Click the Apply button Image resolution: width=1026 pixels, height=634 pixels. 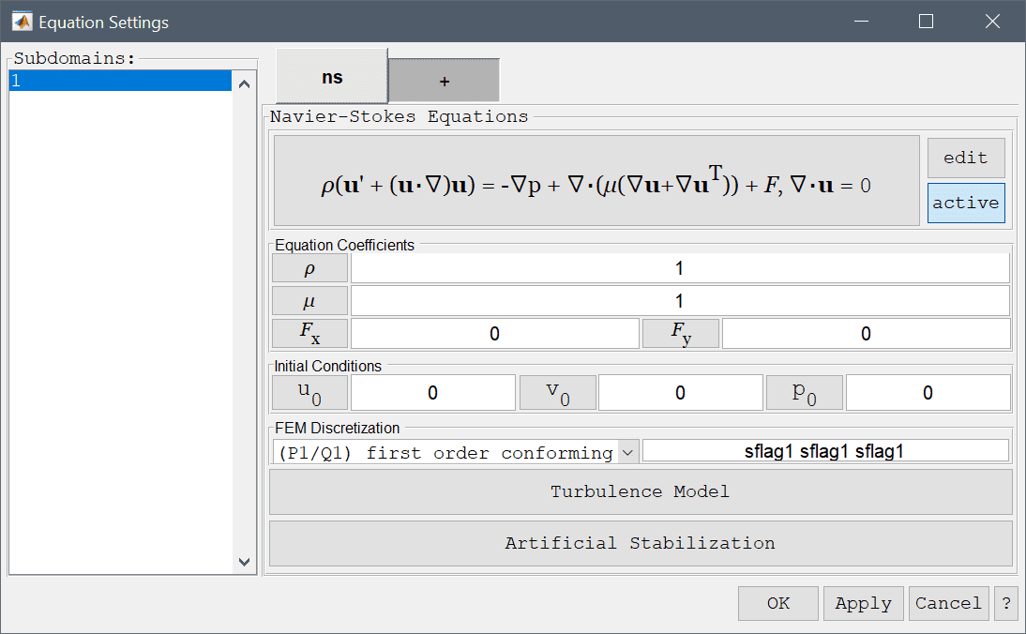tap(863, 603)
